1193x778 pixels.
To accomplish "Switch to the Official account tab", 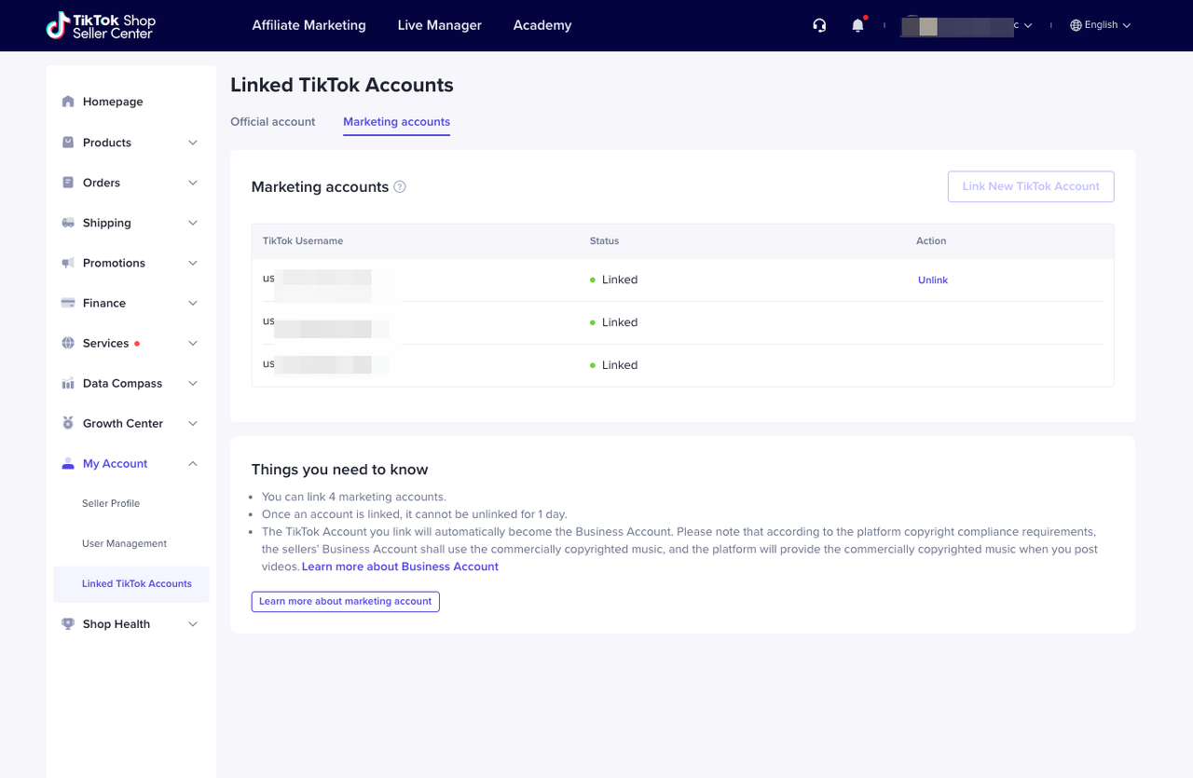I will [272, 121].
